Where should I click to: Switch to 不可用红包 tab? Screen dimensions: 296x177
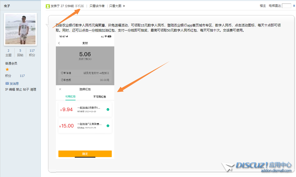(100, 97)
